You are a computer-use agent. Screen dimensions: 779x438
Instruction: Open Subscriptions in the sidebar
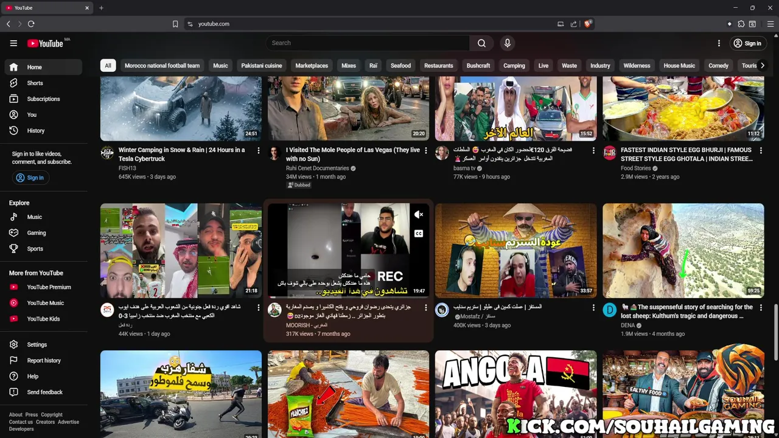(x=43, y=99)
